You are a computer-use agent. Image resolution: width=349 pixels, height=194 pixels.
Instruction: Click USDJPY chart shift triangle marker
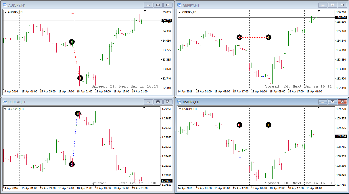click(x=319, y=108)
